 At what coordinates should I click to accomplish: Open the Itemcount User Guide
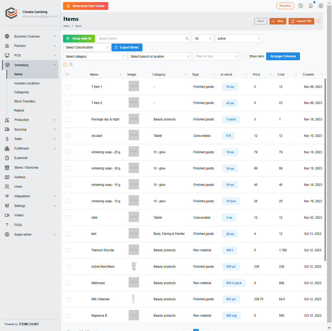[86, 6]
